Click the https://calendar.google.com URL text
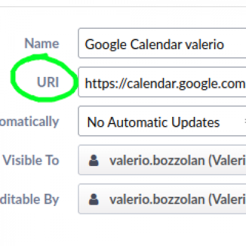This screenshot has height=246, width=246. [x=165, y=84]
